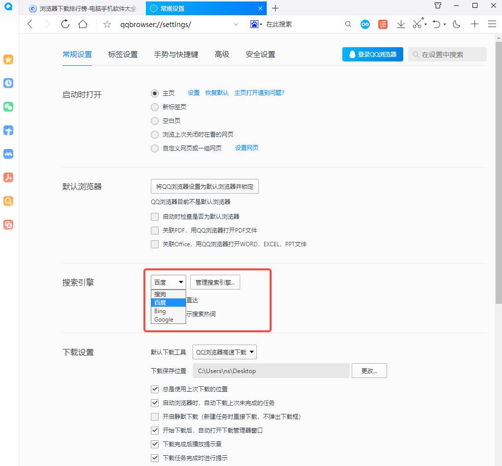The height and width of the screenshot is (466, 502).
Task: Click the 恢复默认 link
Action: (217, 93)
